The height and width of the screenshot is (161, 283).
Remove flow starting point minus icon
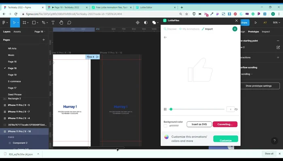(278, 41)
